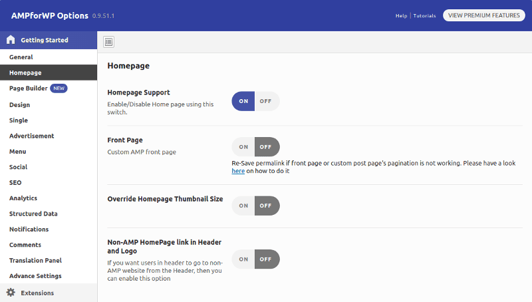Click the Homepage Support label

(x=138, y=92)
